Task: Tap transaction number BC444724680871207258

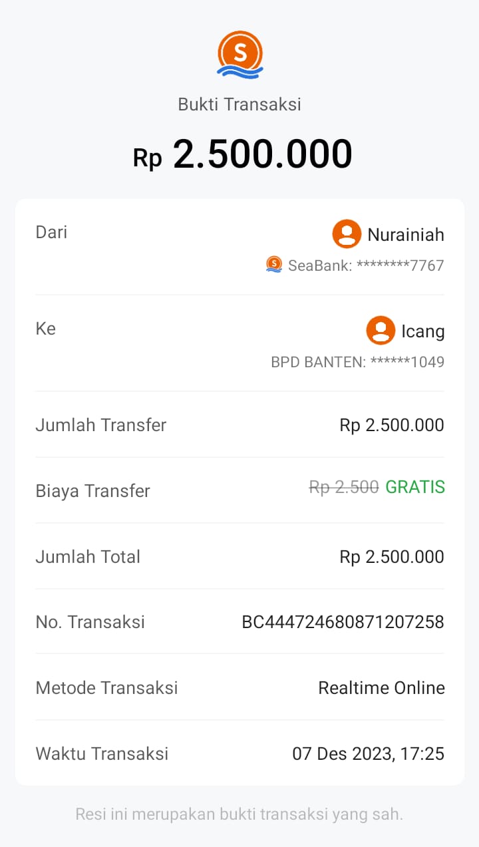Action: (343, 622)
